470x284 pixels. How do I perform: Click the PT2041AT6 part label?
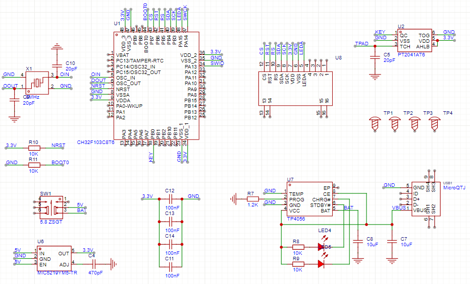(411, 55)
